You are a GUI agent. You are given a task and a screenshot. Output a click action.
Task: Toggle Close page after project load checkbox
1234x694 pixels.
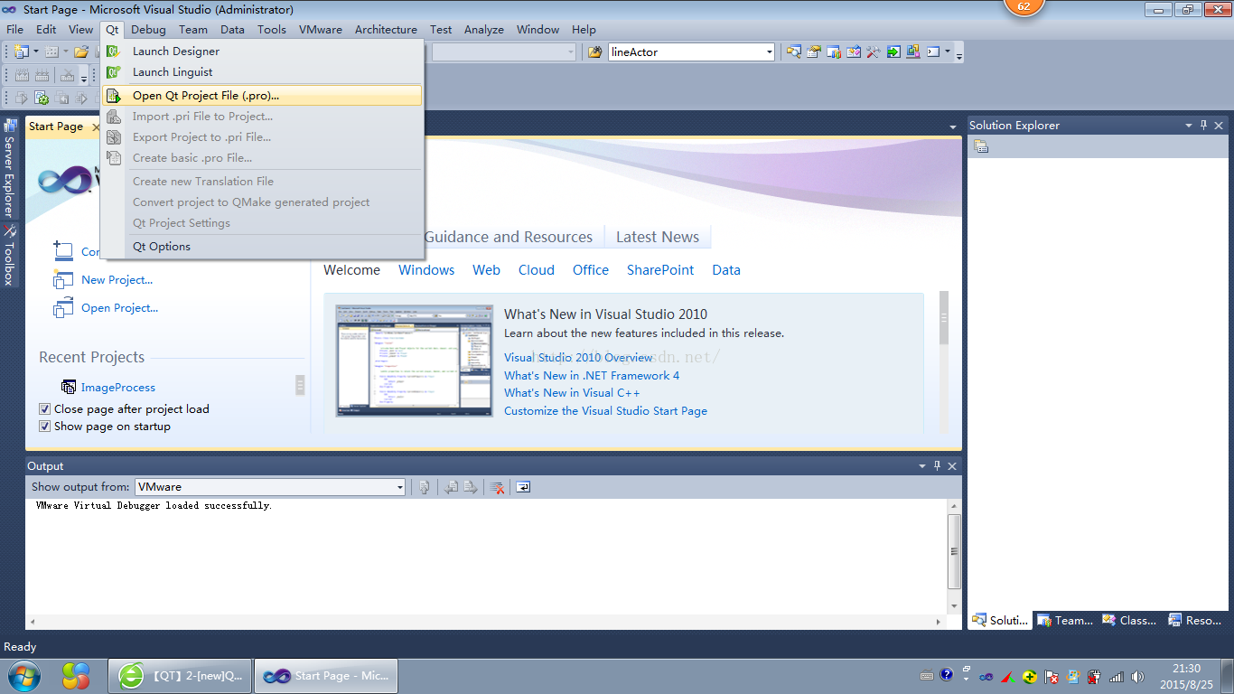44,409
